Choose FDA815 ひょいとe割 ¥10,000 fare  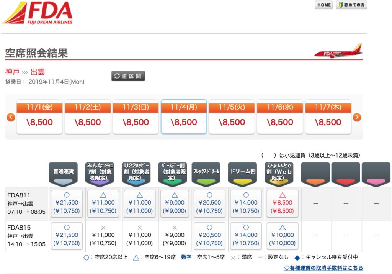(282, 236)
